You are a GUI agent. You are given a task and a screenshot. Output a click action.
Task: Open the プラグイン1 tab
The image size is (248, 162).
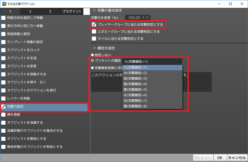pos(72,11)
